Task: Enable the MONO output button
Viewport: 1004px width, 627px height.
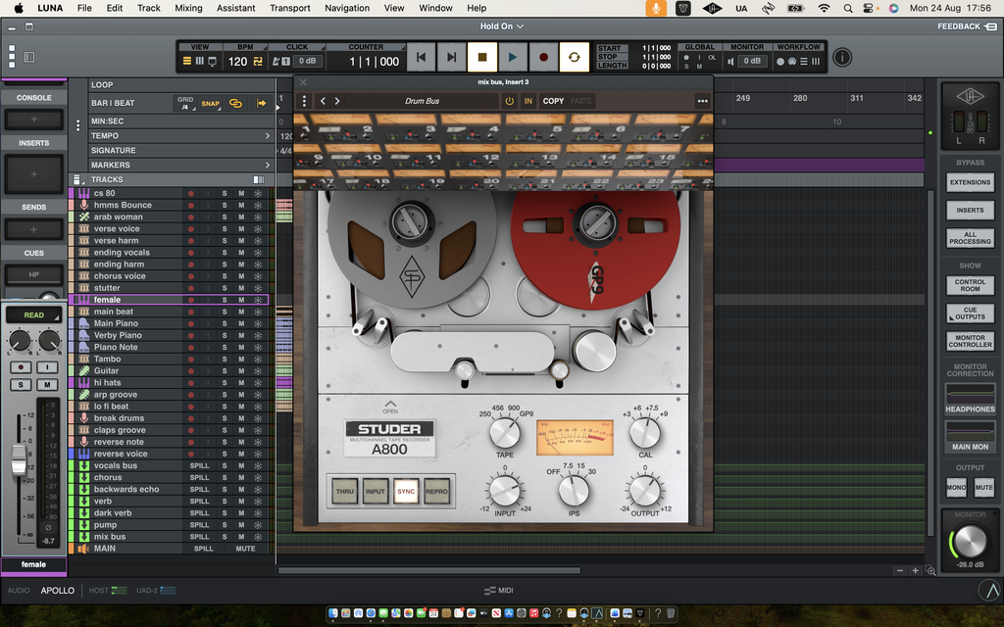Action: tap(956, 488)
